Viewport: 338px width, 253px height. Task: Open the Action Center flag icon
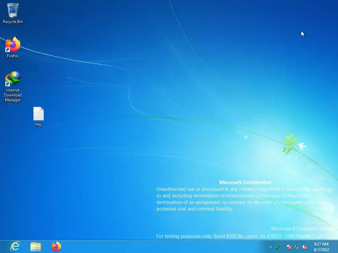coord(288,247)
